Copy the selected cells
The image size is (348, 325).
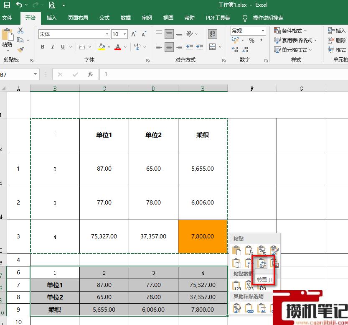point(20,40)
